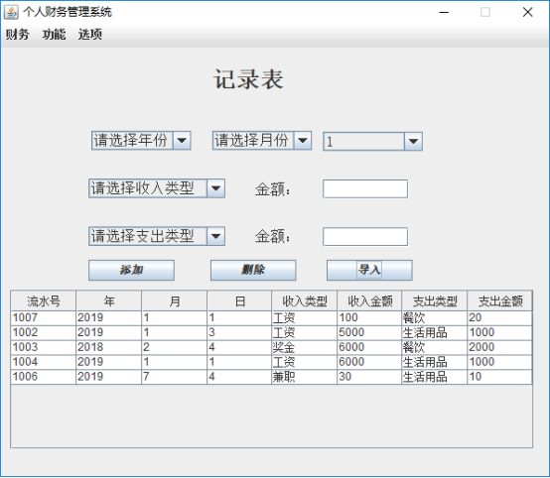Image resolution: width=550 pixels, height=478 pixels.
Task: Click the 导入 button
Action: 369,270
